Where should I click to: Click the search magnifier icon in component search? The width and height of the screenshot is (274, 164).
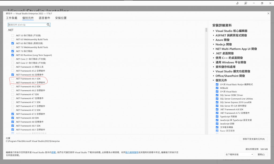pos(48,25)
